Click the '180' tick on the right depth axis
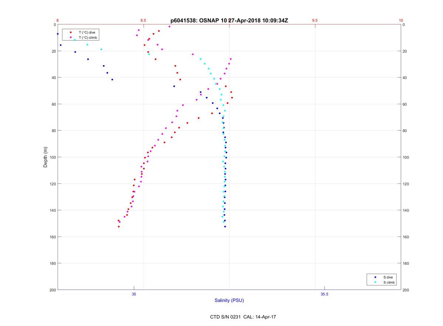 (x=406, y=263)
